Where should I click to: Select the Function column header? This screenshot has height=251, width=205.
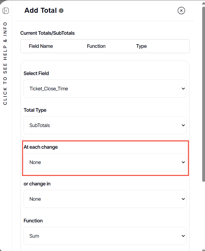(96, 46)
